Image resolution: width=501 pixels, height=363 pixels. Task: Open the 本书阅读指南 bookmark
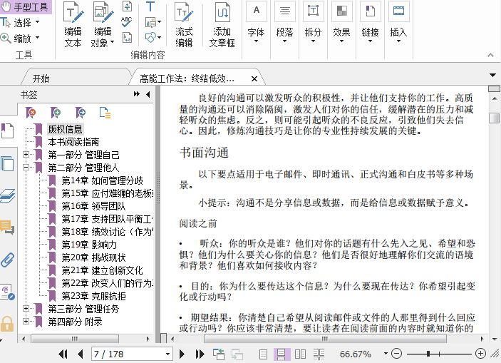73,142
